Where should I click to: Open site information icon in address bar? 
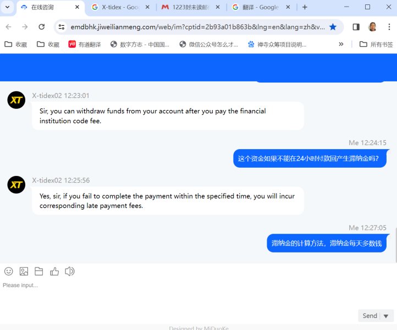click(62, 27)
